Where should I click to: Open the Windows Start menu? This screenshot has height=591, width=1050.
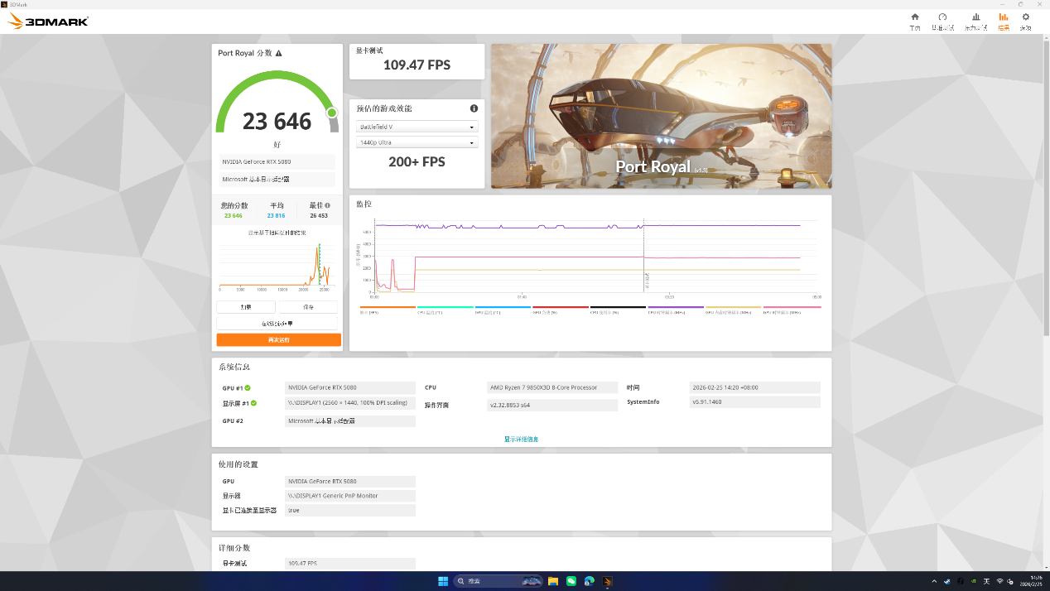pyautogui.click(x=443, y=581)
